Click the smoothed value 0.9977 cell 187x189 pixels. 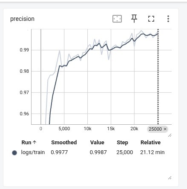point(59,152)
